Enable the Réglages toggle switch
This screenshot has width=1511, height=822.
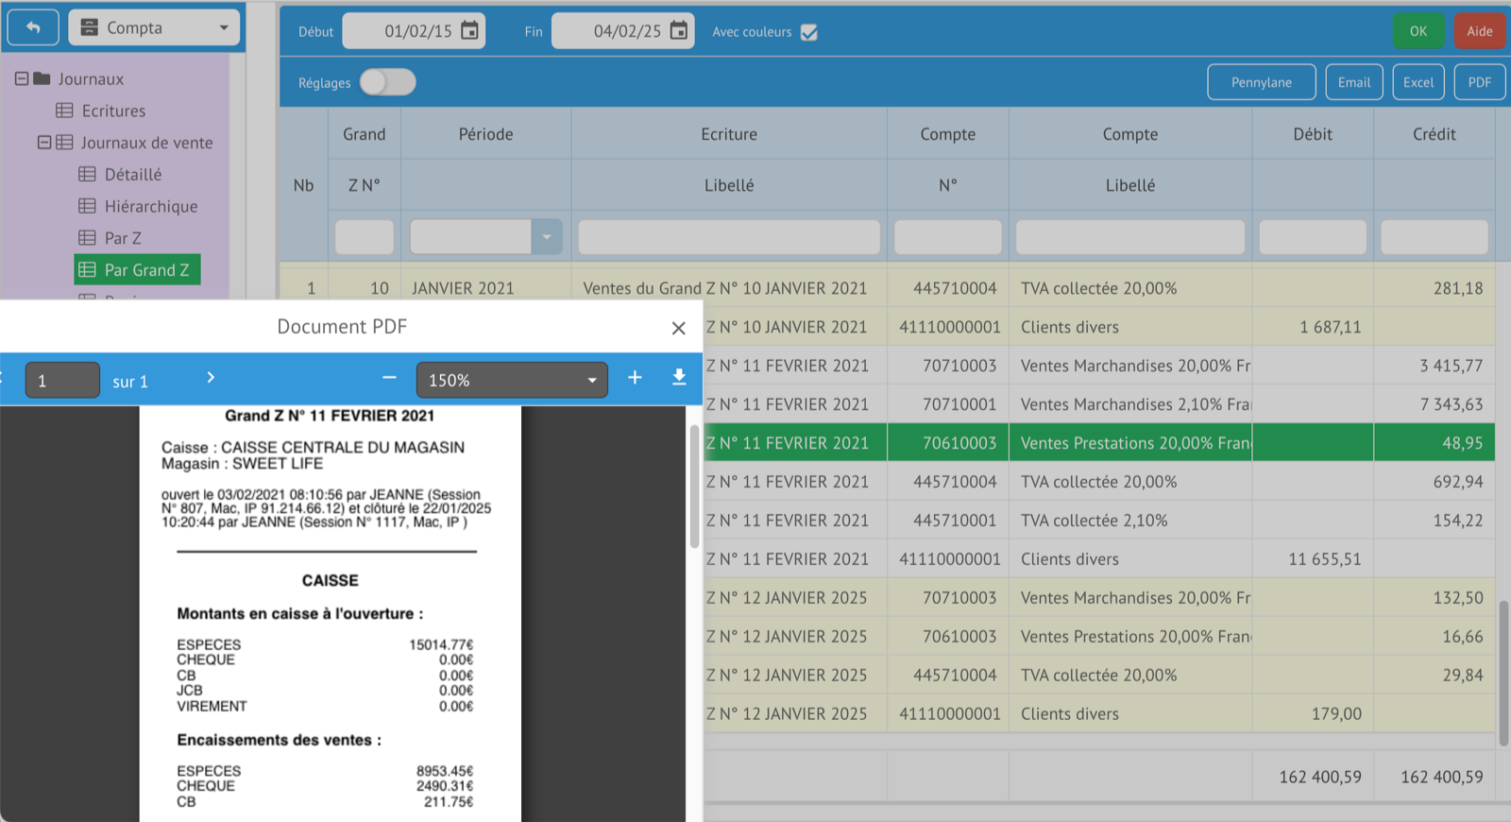(387, 82)
